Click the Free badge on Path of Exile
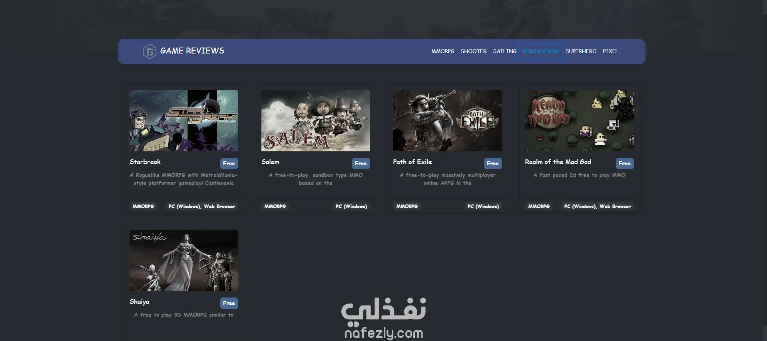Screen dimensions: 767x341 [493, 163]
